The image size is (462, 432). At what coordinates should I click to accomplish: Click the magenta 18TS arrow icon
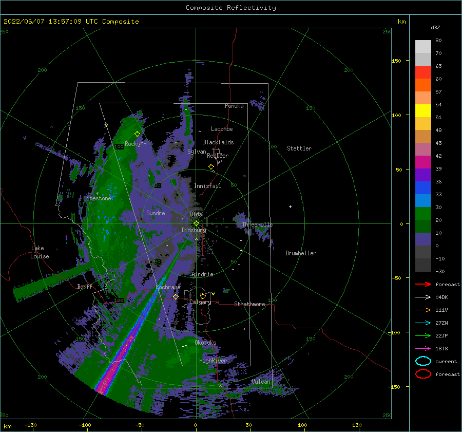(423, 349)
